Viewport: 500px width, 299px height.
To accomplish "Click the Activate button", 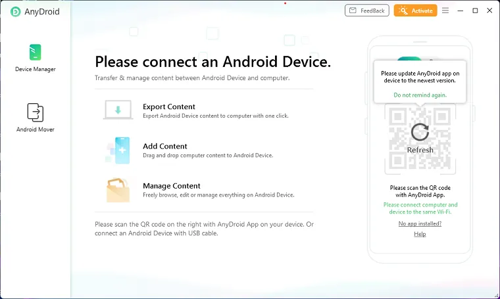I will (415, 11).
